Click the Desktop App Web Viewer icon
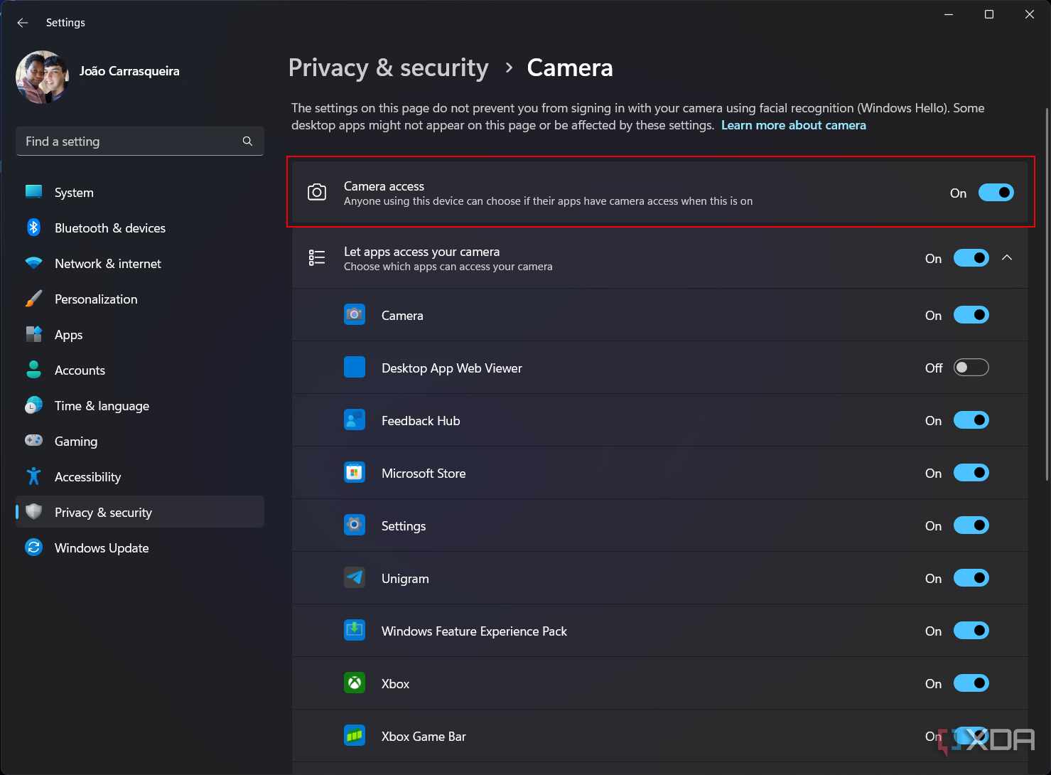This screenshot has height=775, width=1051. coord(355,367)
